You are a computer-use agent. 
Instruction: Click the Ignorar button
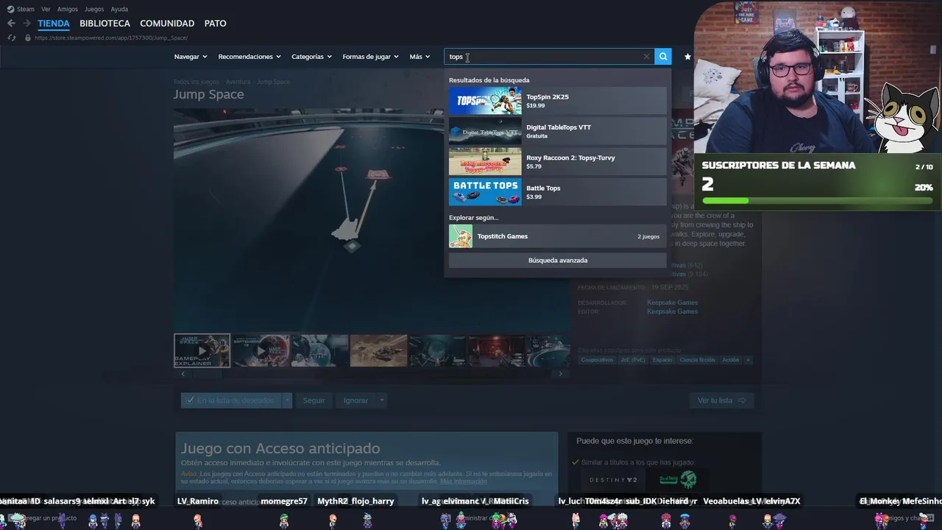tap(355, 400)
